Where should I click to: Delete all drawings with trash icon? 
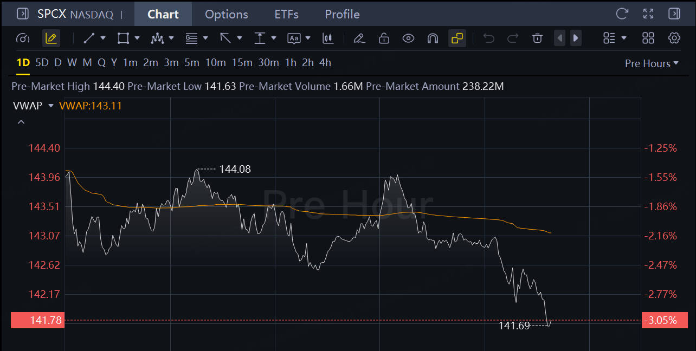click(537, 38)
